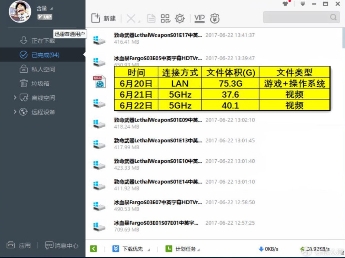Open the title bar main menu arrow
Screen dimensions: 345x258
[x=303, y=4]
